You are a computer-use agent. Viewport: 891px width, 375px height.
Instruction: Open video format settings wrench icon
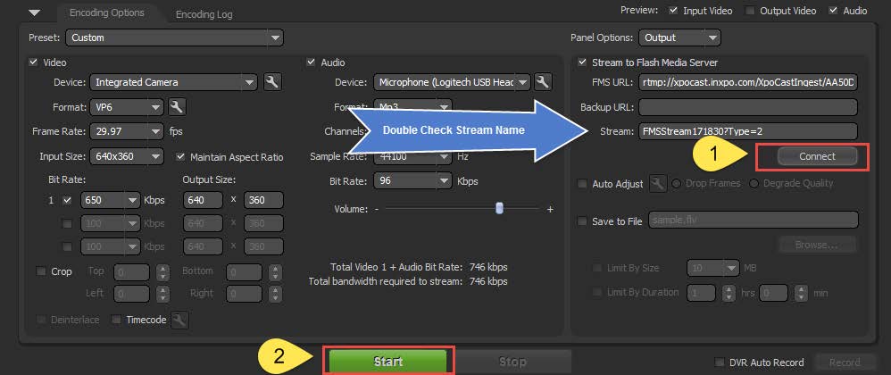(177, 107)
